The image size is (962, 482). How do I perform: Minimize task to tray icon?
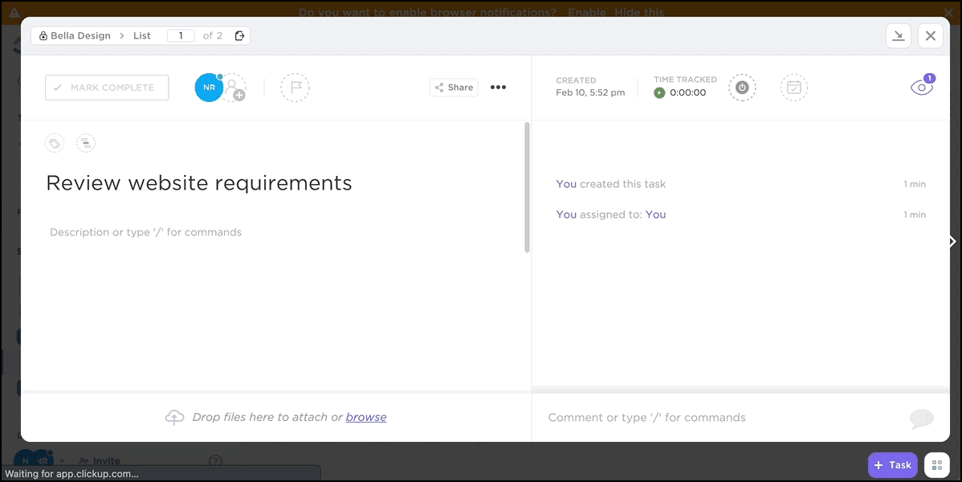pos(899,35)
